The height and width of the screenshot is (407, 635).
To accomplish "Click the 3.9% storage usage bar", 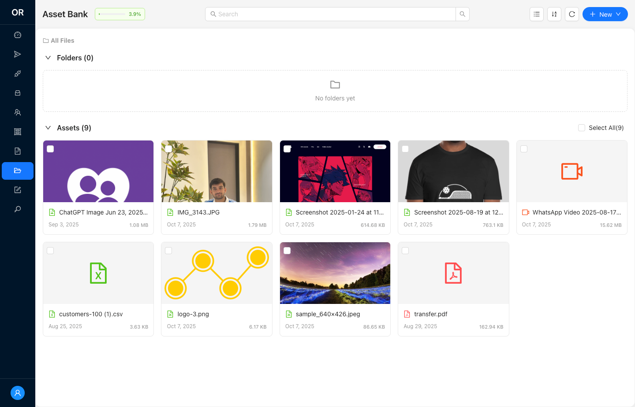I will click(120, 14).
